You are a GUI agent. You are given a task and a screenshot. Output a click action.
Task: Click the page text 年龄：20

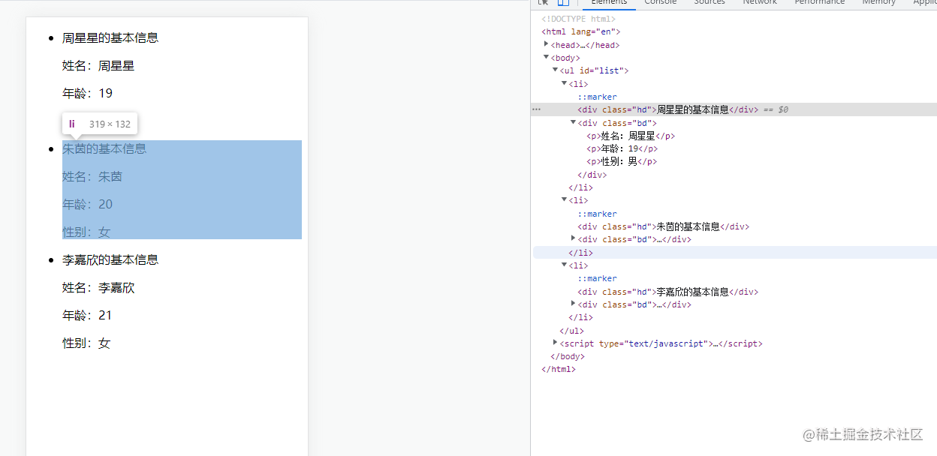click(x=87, y=204)
